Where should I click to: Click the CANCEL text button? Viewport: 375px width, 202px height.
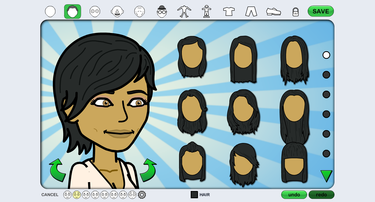[x=50, y=195]
